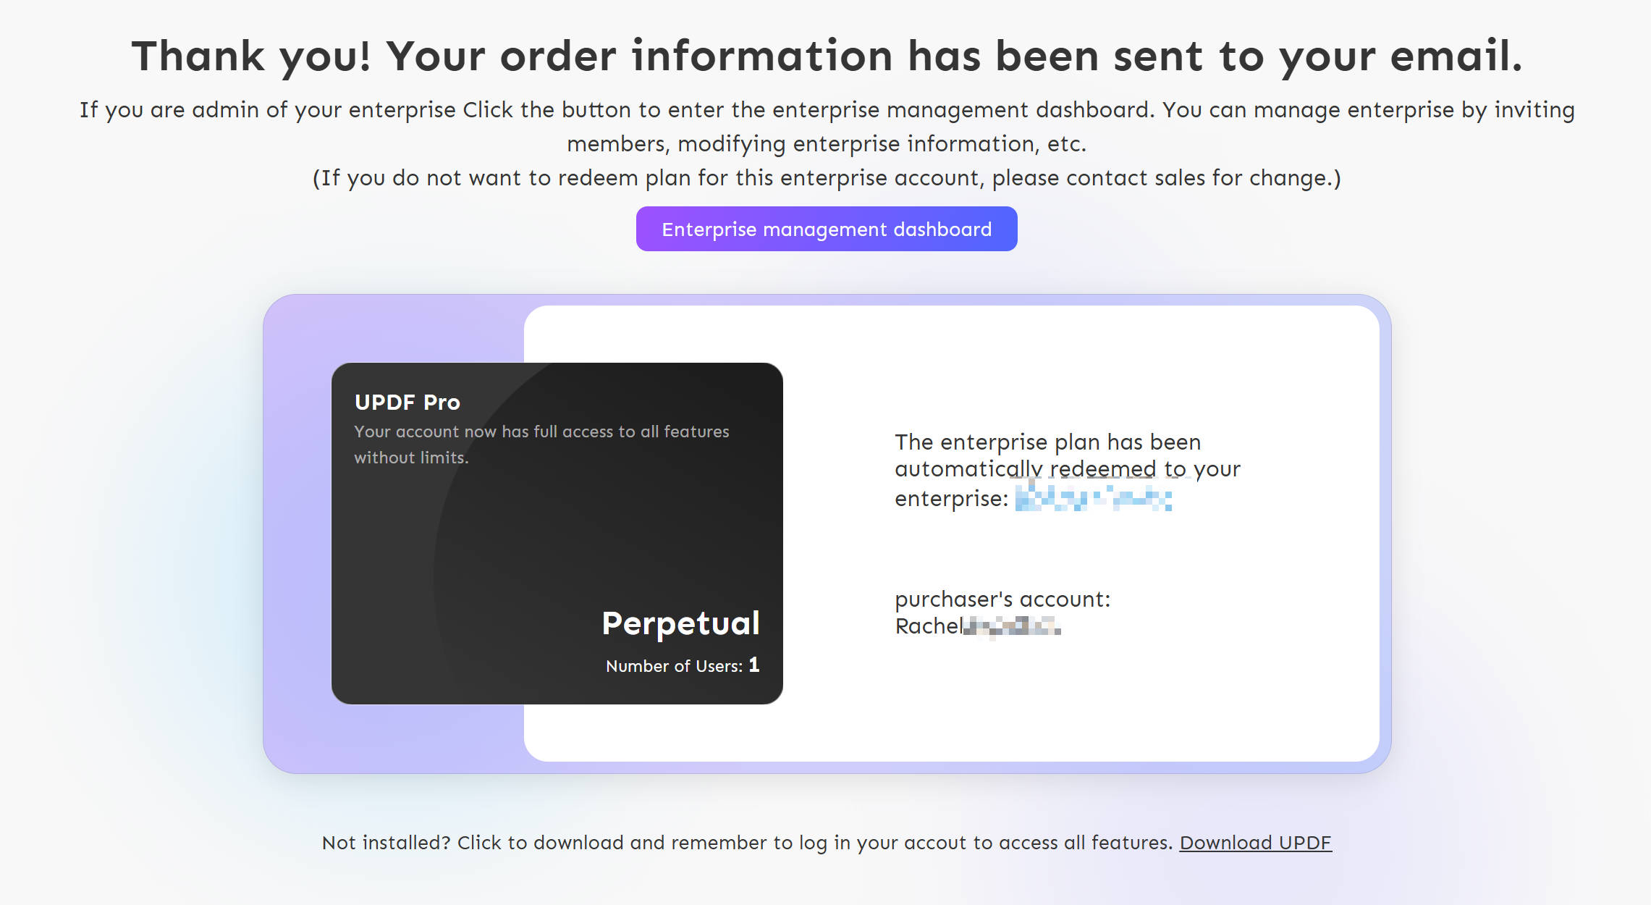Click the purchaser name starting with Rachel

(977, 626)
